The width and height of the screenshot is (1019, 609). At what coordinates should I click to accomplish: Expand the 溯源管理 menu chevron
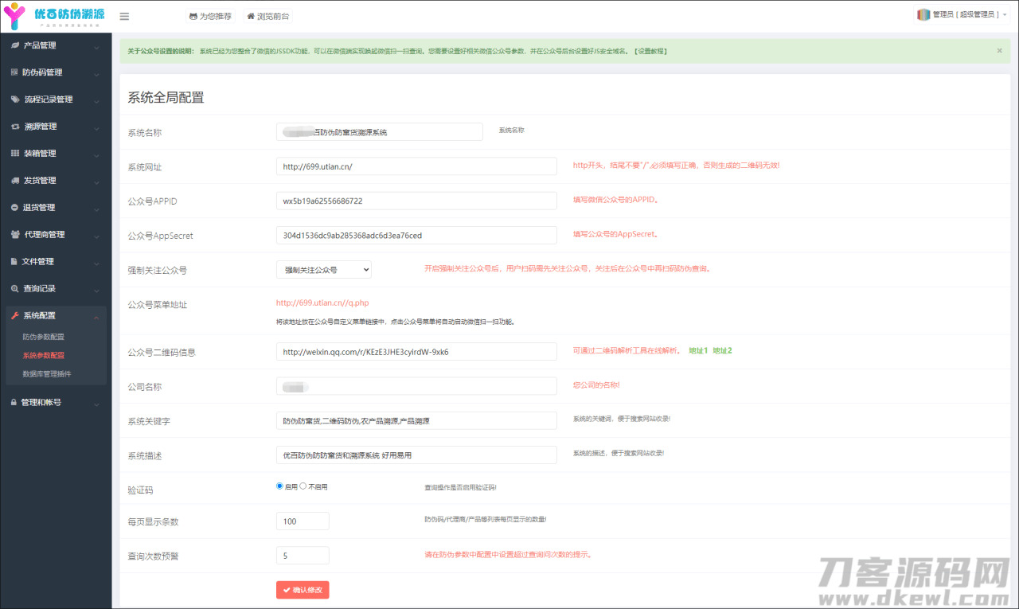point(96,128)
